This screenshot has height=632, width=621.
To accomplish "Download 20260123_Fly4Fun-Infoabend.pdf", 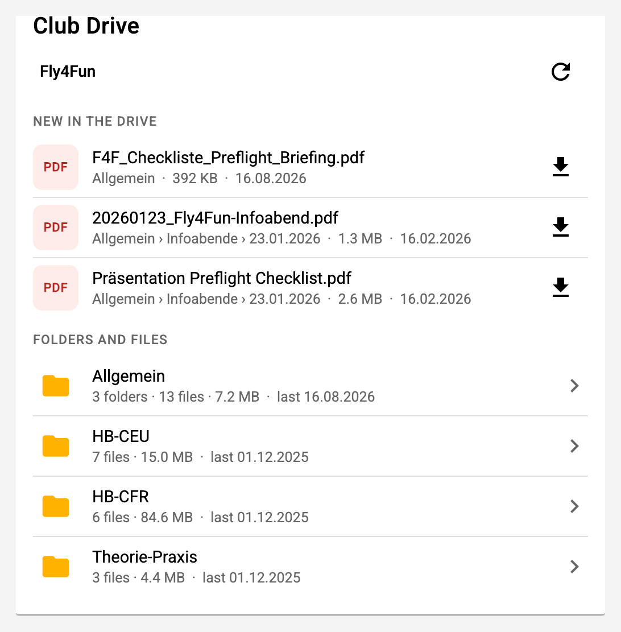I will pos(561,228).
